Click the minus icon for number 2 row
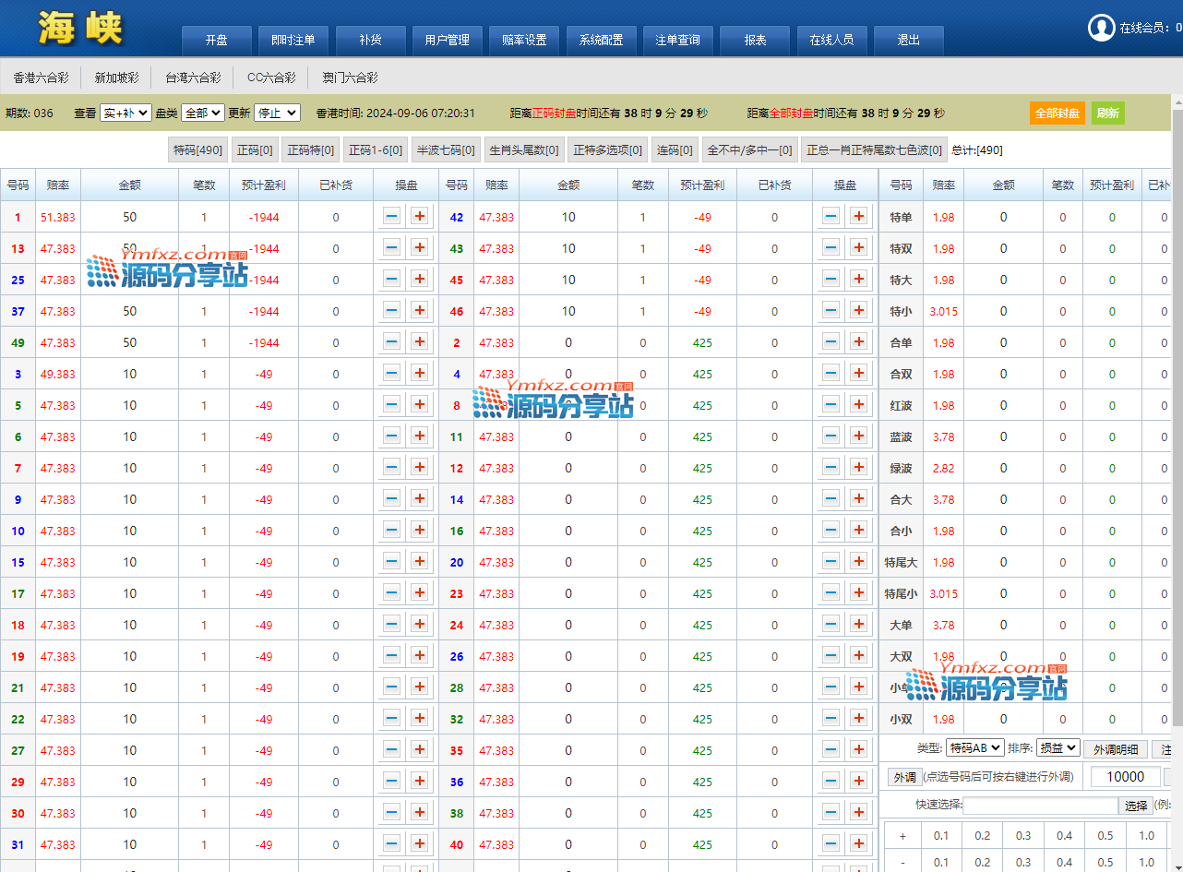The image size is (1183, 872). click(x=830, y=342)
